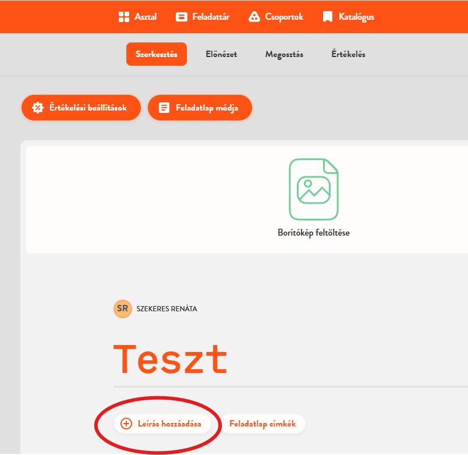Image resolution: width=468 pixels, height=455 pixels.
Task: Click the Katalógus bookmark icon
Action: tap(328, 17)
